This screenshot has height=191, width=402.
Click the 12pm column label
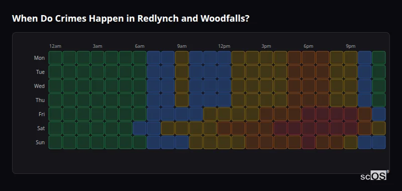point(224,46)
